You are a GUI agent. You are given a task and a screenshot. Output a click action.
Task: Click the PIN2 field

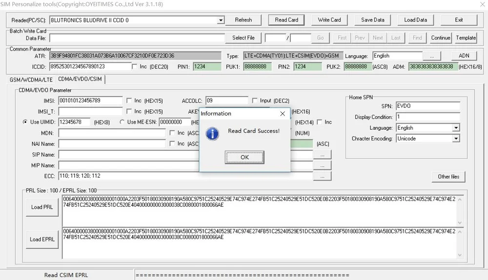(x=307, y=66)
